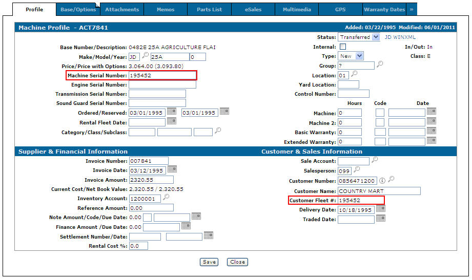472x280 pixels.
Task: Click the Inventory Account field
Action: click(x=145, y=199)
